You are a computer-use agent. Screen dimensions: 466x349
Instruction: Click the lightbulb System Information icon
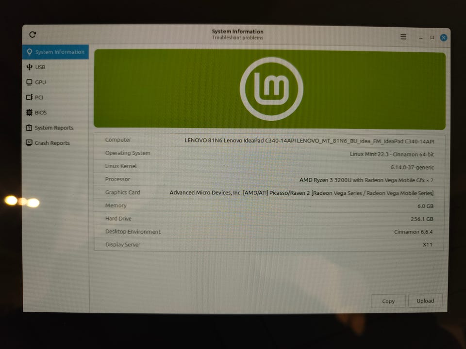pyautogui.click(x=30, y=52)
